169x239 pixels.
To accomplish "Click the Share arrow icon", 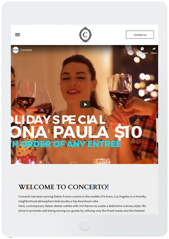I will pos(154,49).
